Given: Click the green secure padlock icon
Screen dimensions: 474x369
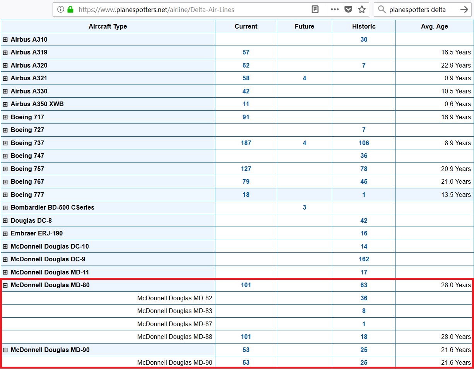Looking at the screenshot, I should tap(70, 10).
